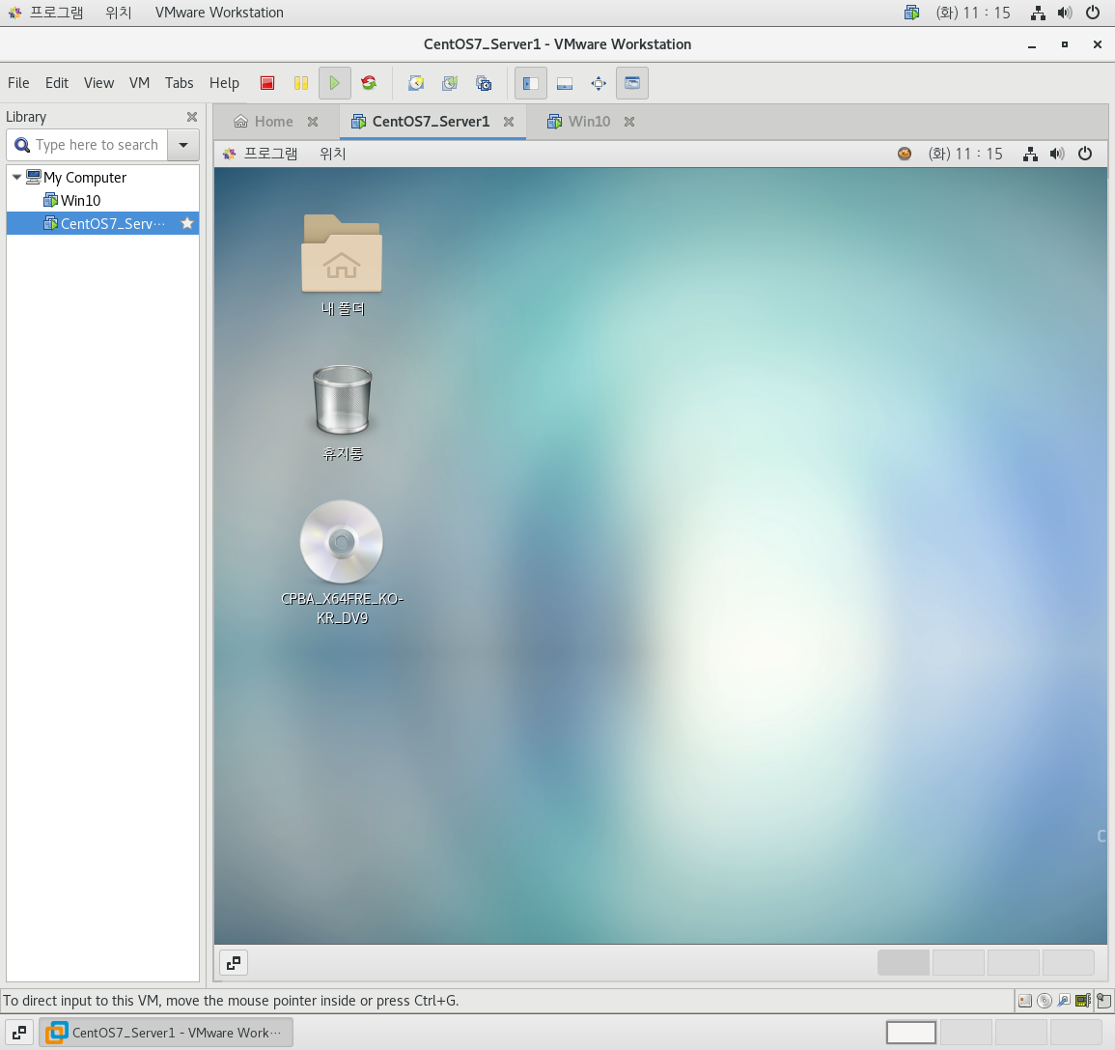
Task: Click the host network icon in top bar
Action: [1038, 13]
